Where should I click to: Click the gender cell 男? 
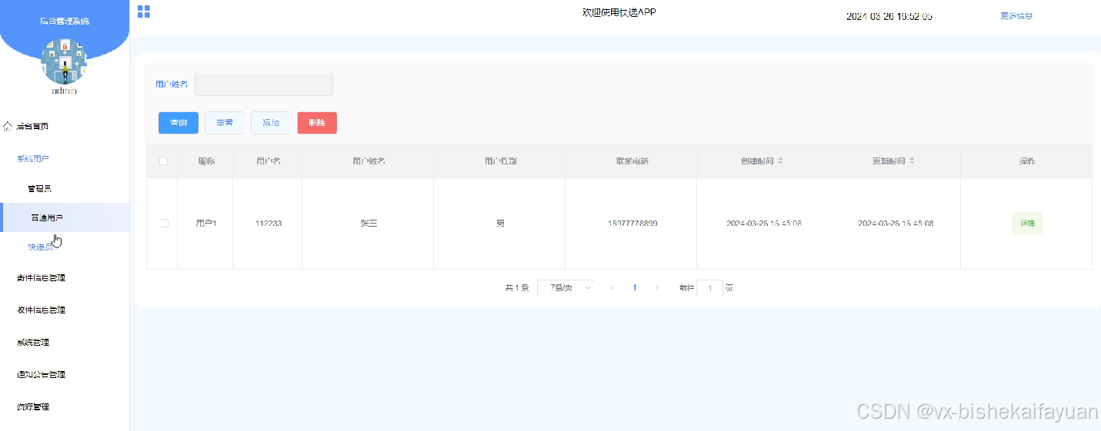click(x=500, y=224)
